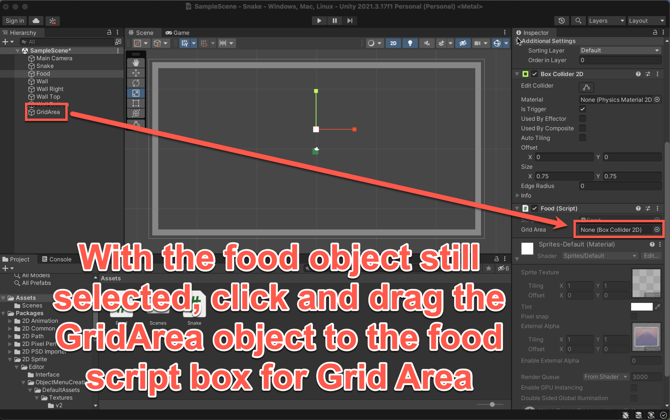This screenshot has height=420, width=670.
Task: Enable Used By Effector checkbox
Action: click(582, 119)
